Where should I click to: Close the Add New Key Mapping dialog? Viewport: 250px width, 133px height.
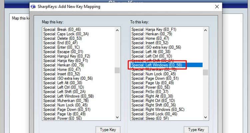(x=217, y=7)
